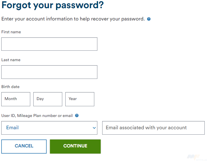Expand the chevron on the Email selector
Viewport: 207px width, 161px height.
94,128
